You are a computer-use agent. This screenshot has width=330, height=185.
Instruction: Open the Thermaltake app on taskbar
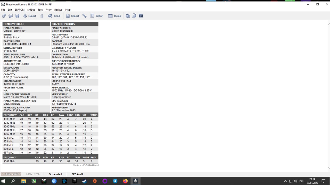click(x=44, y=181)
